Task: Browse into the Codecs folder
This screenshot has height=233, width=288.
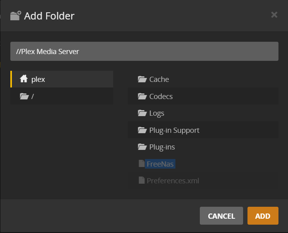Action: coord(161,96)
